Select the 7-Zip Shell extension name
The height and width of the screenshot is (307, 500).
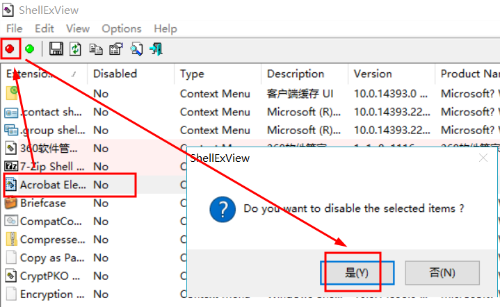[52, 167]
